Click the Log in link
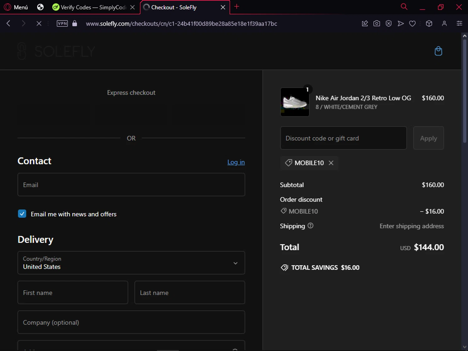The image size is (468, 351). pyautogui.click(x=236, y=162)
